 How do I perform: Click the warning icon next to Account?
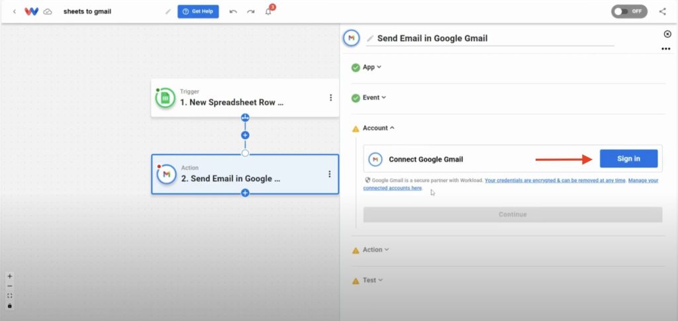tap(356, 129)
